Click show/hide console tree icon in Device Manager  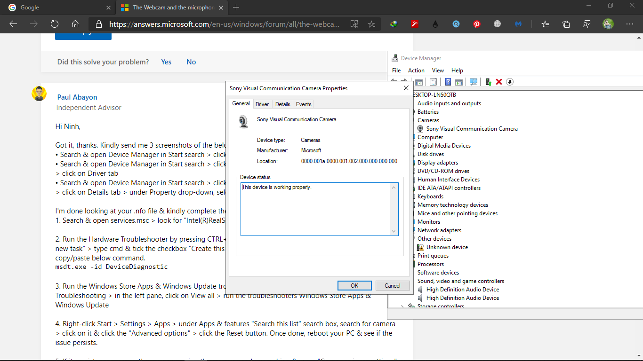419,82
